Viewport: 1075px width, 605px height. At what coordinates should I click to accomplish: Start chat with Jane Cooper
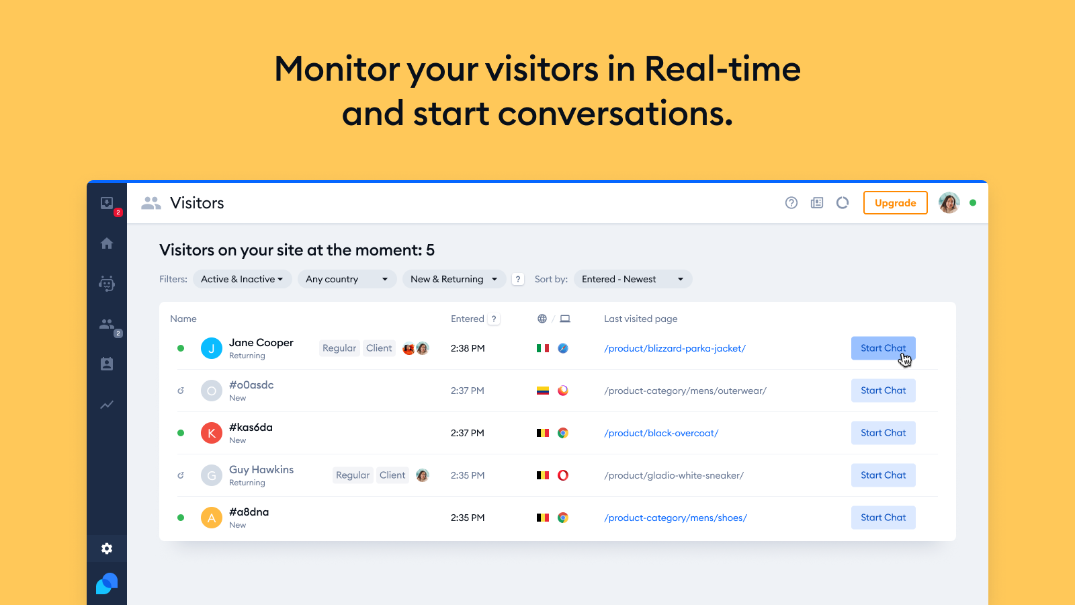[883, 348]
